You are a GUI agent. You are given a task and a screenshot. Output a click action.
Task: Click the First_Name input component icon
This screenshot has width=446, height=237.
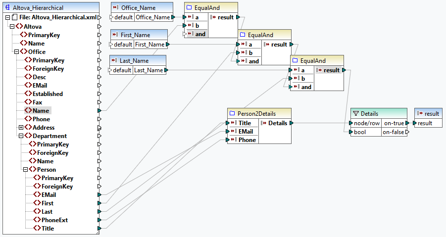[114, 35]
